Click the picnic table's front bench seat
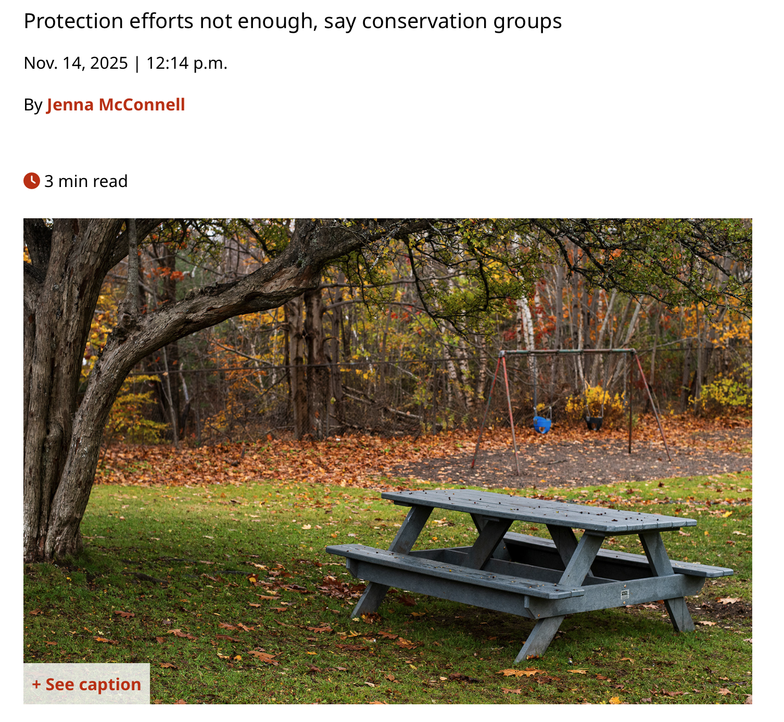The image size is (784, 722). [453, 569]
